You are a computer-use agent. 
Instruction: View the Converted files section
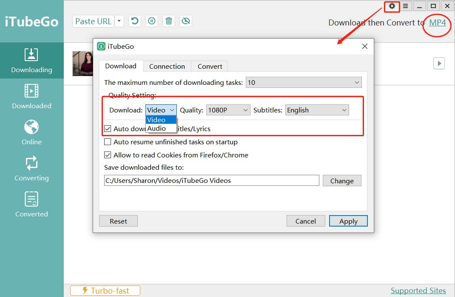click(31, 205)
